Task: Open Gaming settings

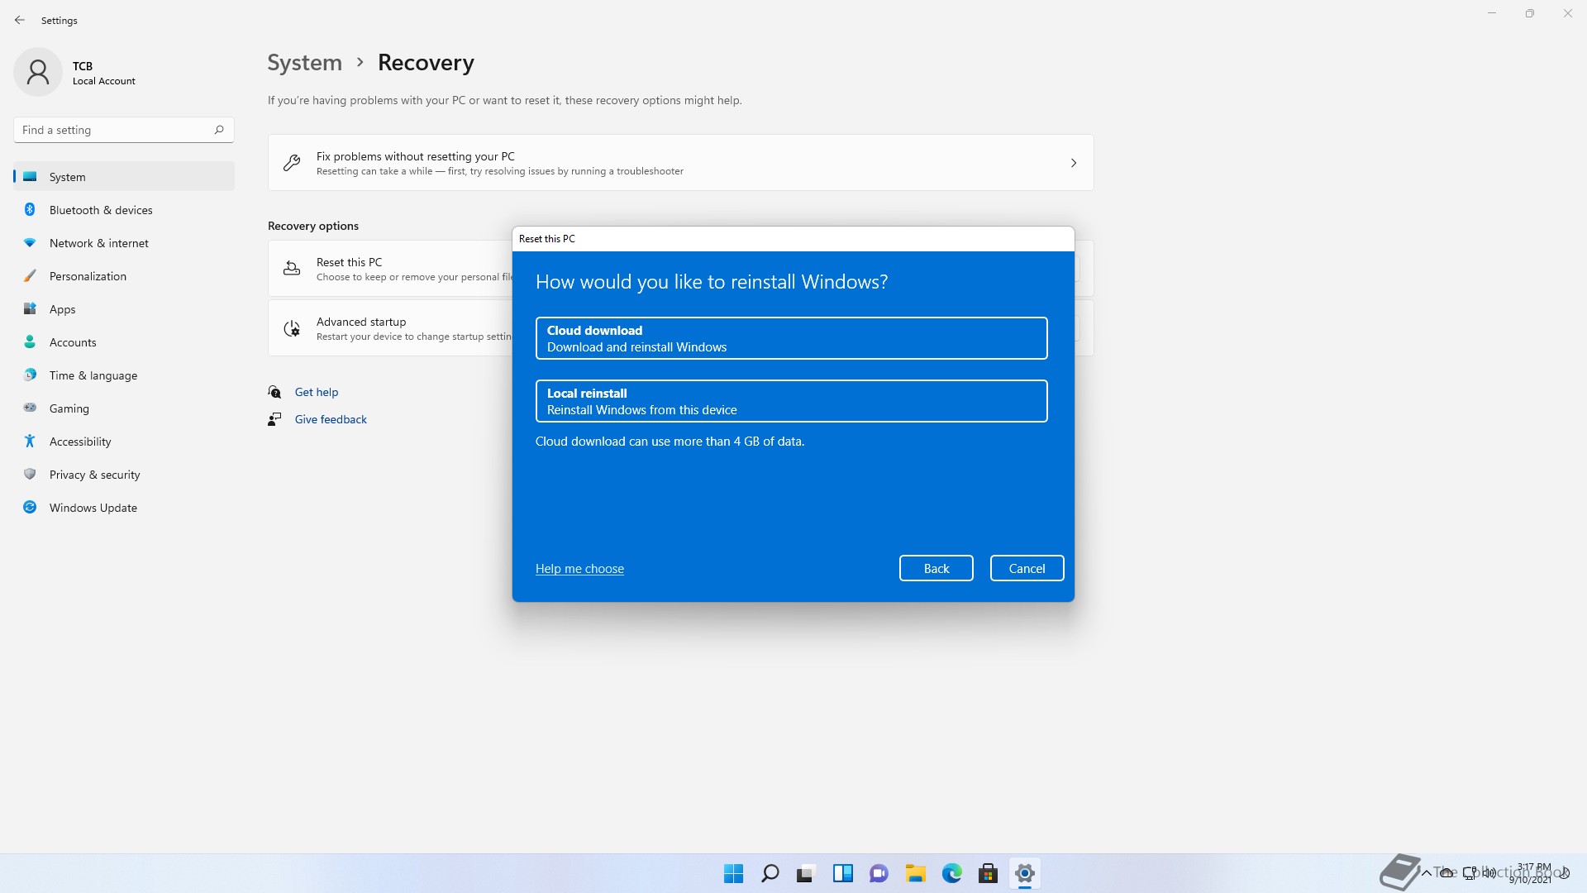Action: pyautogui.click(x=124, y=408)
